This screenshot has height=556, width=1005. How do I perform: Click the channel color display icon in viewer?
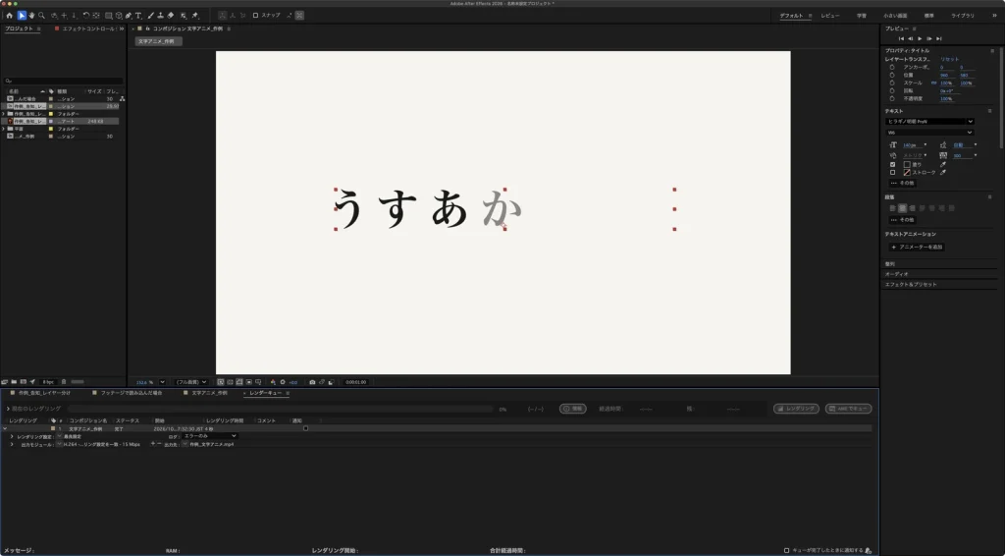[273, 382]
